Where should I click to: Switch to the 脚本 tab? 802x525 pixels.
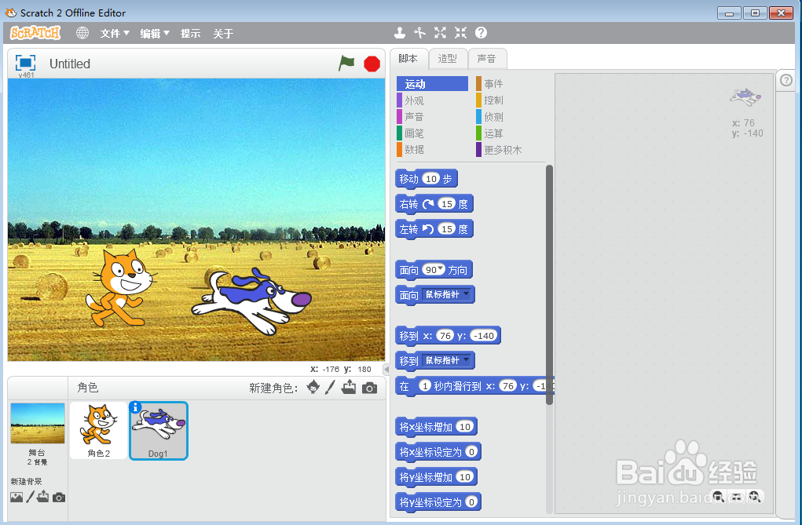pyautogui.click(x=408, y=59)
